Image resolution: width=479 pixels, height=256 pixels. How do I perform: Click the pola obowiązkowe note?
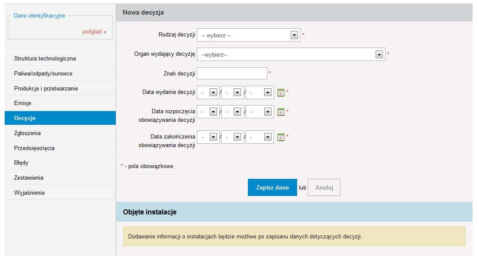tap(147, 166)
